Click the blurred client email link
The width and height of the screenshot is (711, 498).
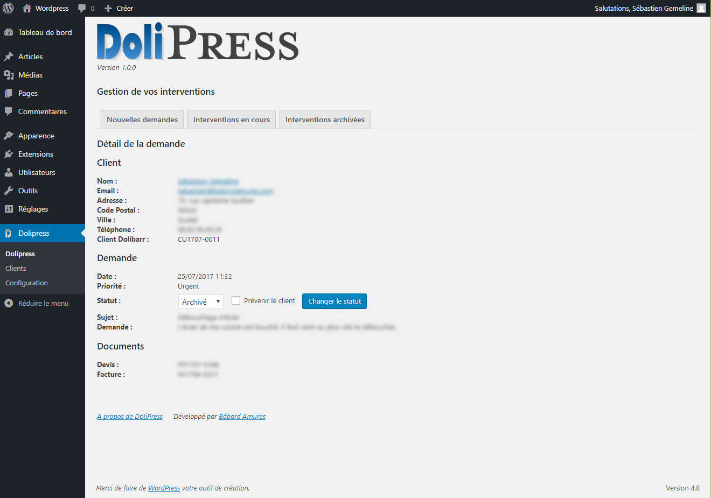pyautogui.click(x=226, y=191)
